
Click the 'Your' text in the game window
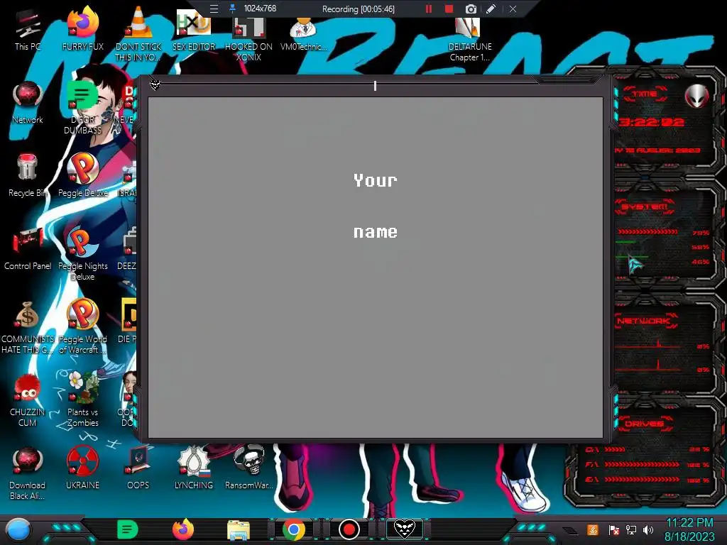click(x=375, y=180)
